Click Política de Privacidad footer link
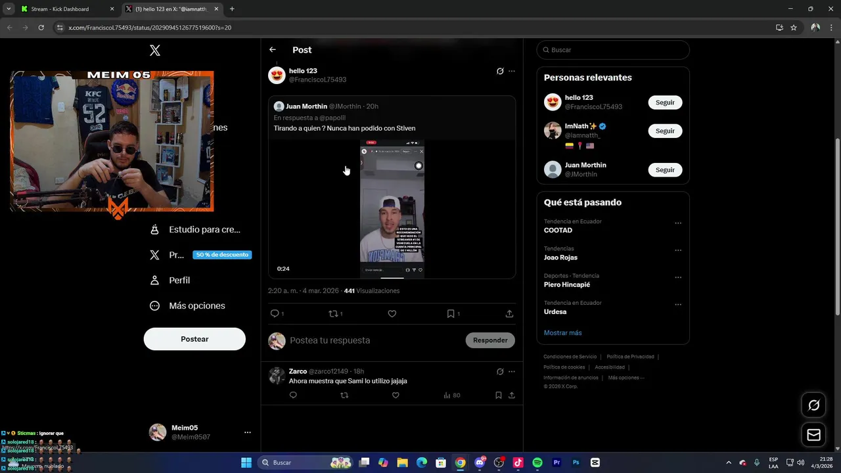The image size is (841, 473). pos(630,357)
